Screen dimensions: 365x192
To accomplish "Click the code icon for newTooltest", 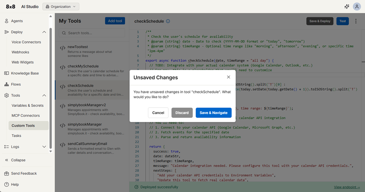I will click(62, 48).
